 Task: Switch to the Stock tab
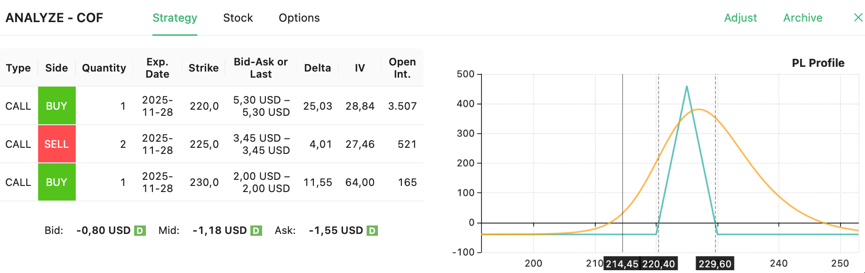(238, 17)
